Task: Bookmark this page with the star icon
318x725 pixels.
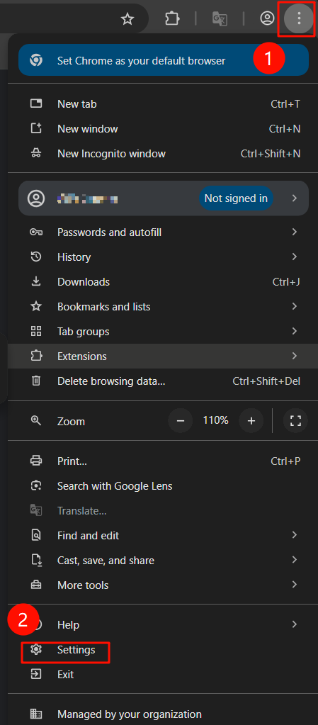Action: coord(127,18)
